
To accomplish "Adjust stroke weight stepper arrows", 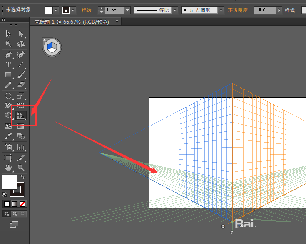I will (x=101, y=10).
